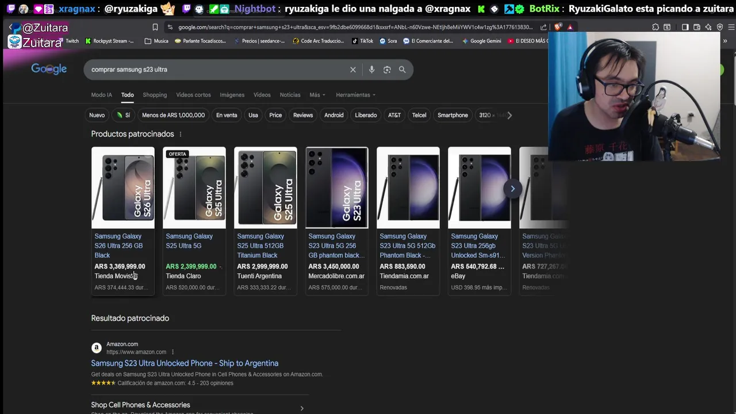This screenshot has width=736, height=414.
Task: Open the Rockpyst Stream bookmark
Action: 109,41
